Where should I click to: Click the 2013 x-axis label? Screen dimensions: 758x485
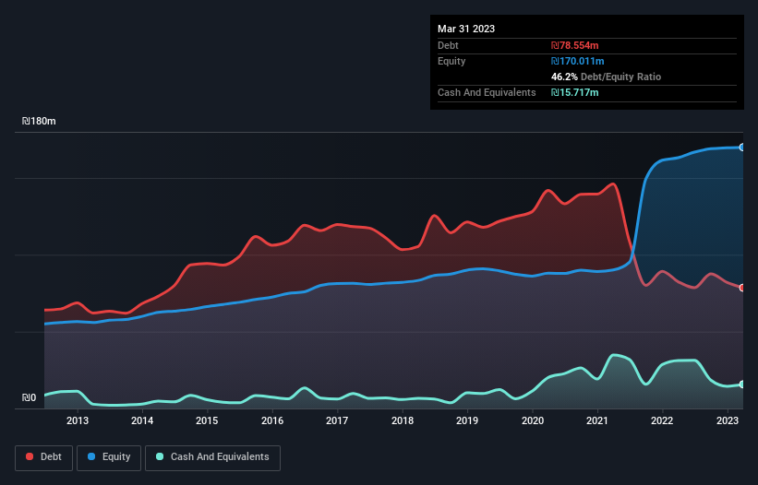click(x=78, y=420)
